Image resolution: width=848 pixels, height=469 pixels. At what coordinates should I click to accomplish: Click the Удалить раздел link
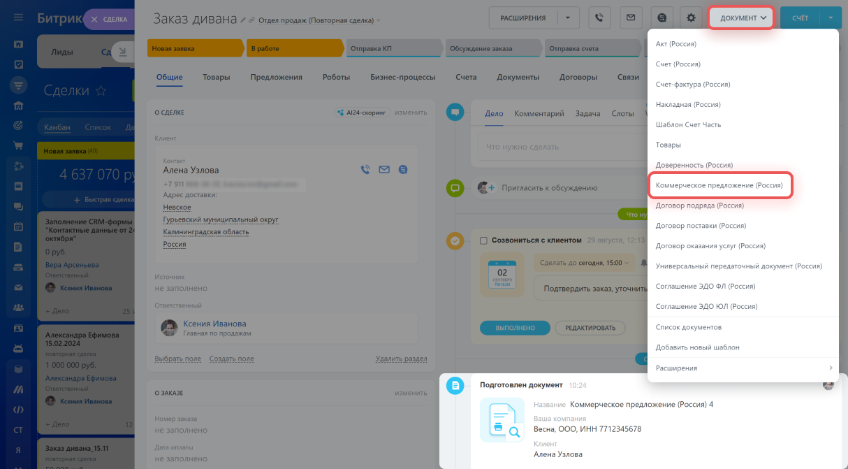401,359
